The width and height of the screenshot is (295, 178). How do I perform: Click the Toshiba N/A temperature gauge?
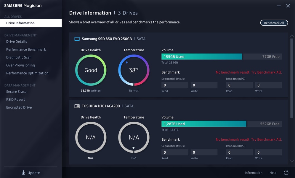(134, 137)
